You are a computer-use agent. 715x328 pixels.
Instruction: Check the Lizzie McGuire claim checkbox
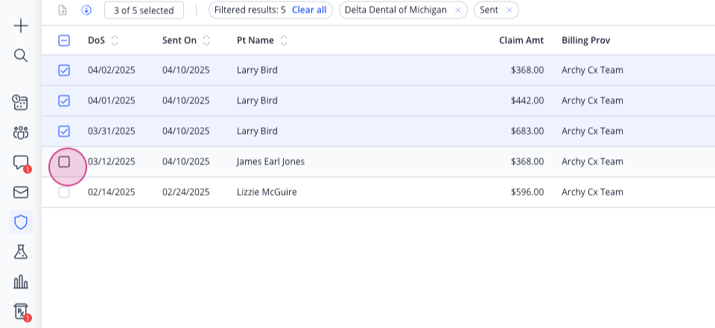coord(64,192)
